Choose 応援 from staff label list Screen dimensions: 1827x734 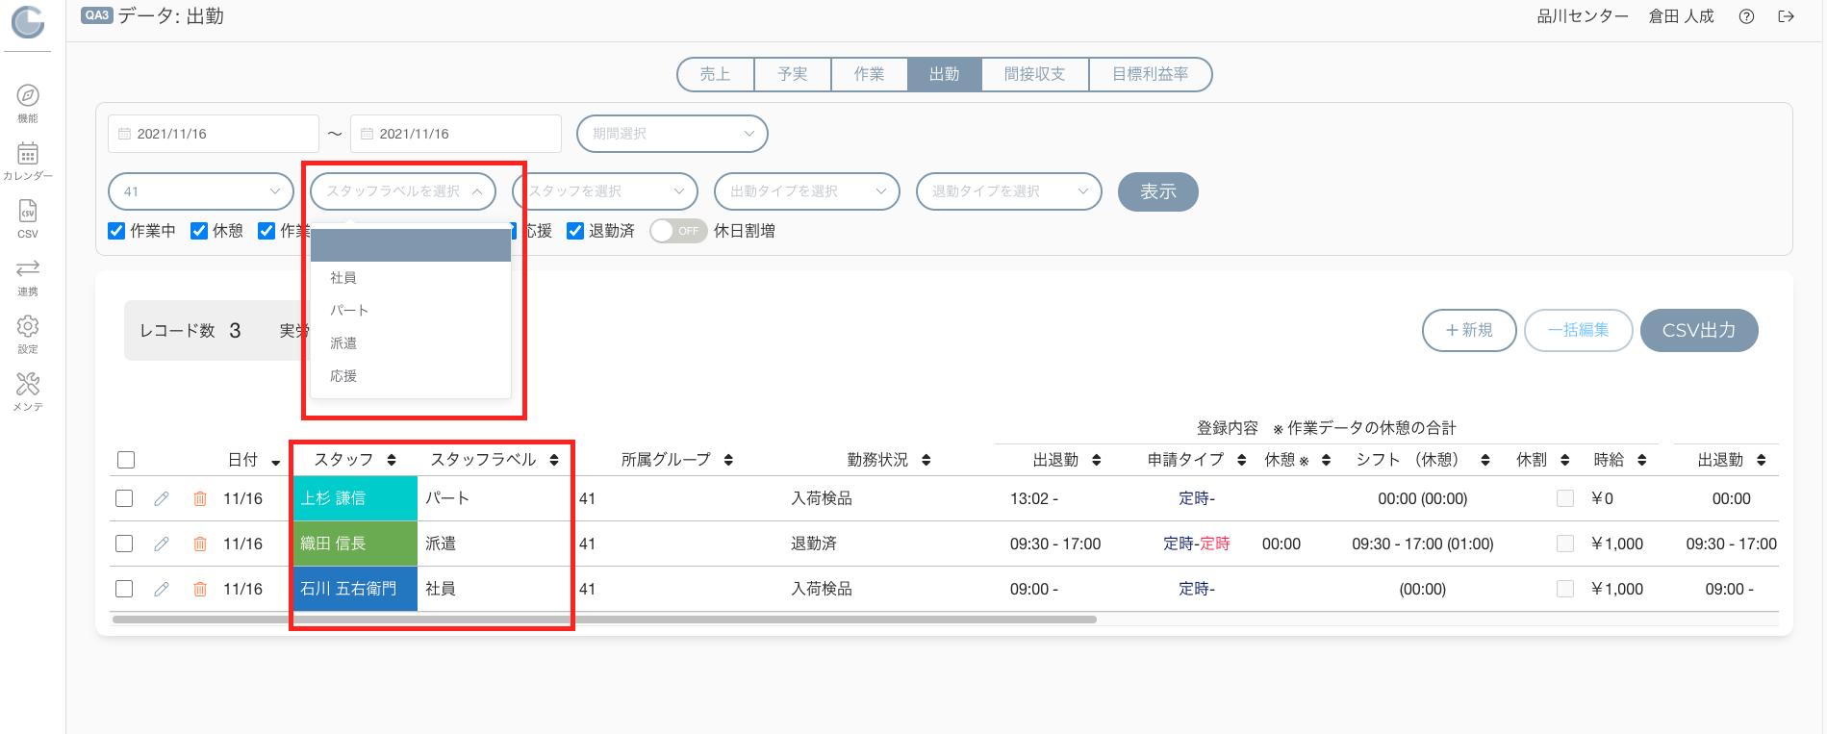point(411,376)
